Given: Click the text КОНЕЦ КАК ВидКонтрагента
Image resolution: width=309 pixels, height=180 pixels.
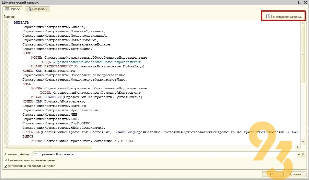Looking at the screenshot, I should pyautogui.click(x=50, y=71).
